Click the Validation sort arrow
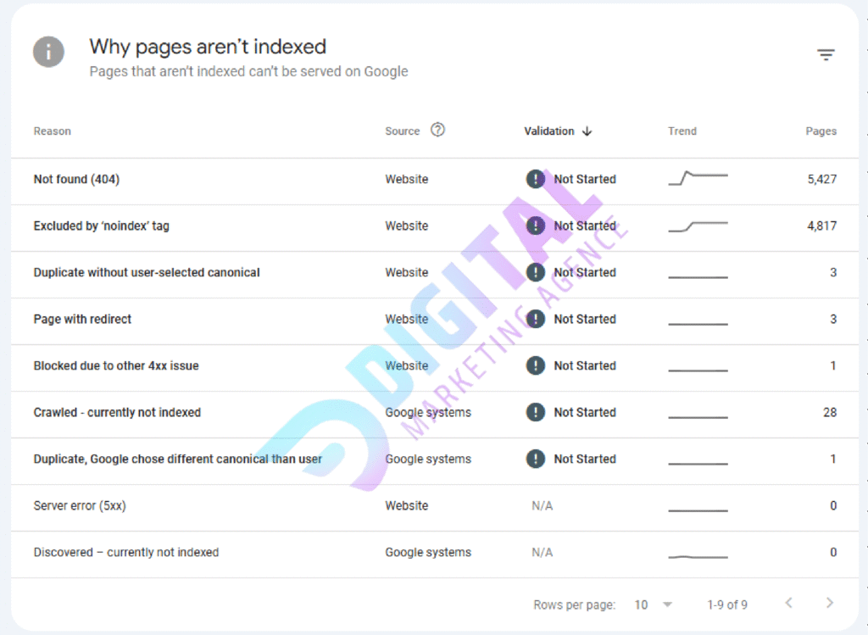This screenshot has width=868, height=635. (588, 131)
